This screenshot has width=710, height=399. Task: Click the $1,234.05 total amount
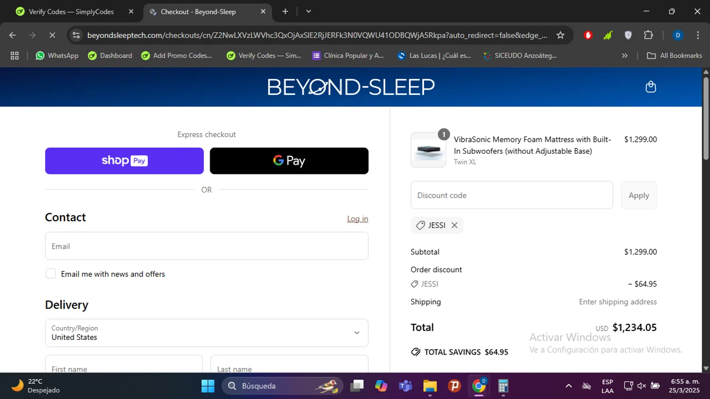(x=634, y=328)
